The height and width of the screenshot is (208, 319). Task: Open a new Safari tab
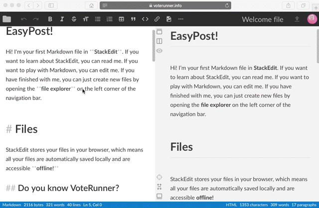(x=316, y=8)
